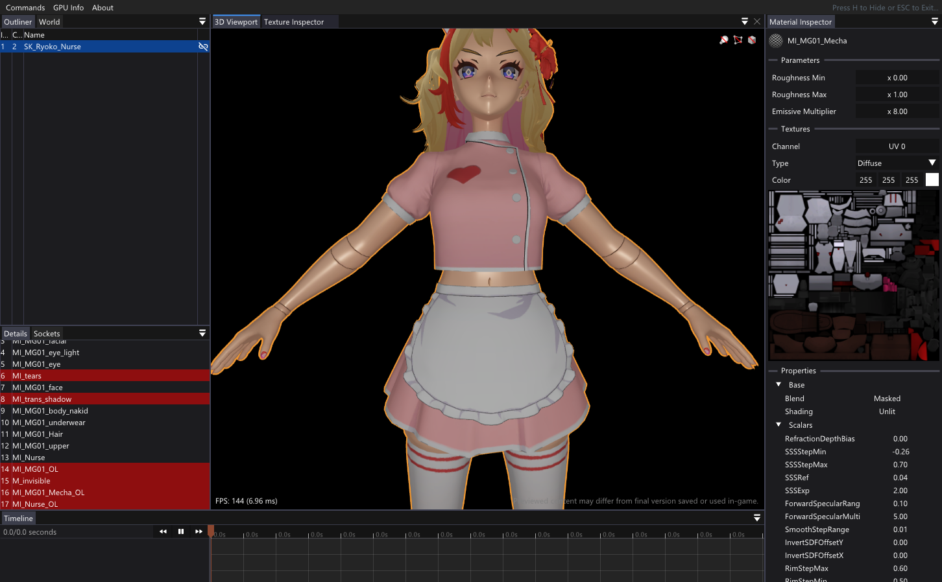942x582 pixels.
Task: Toggle the skeleton bones display icon
Action: click(738, 40)
